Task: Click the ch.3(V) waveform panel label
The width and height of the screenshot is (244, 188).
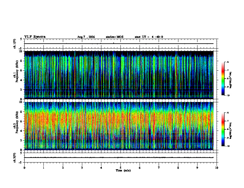Action: (x=15, y=158)
